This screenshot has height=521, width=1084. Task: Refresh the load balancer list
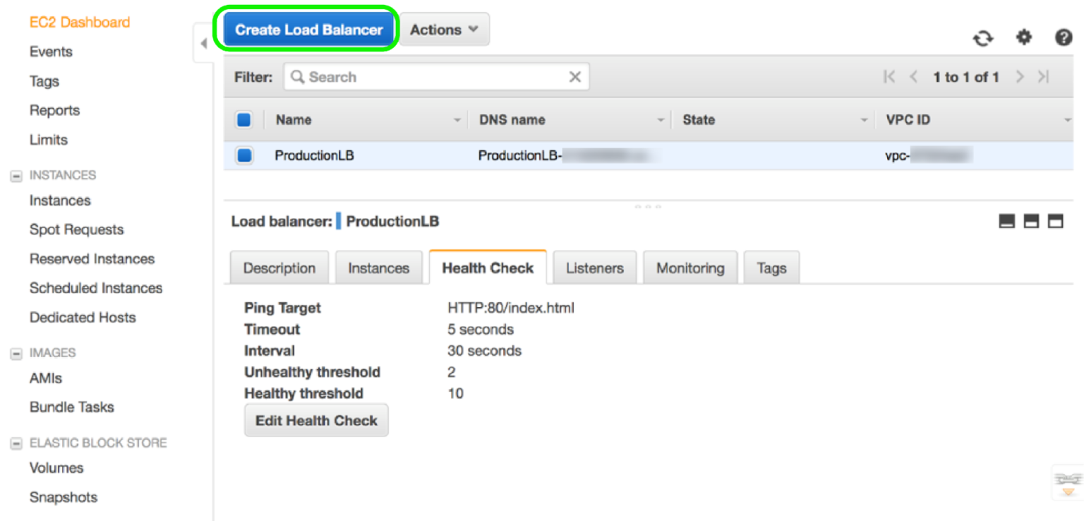click(x=984, y=38)
